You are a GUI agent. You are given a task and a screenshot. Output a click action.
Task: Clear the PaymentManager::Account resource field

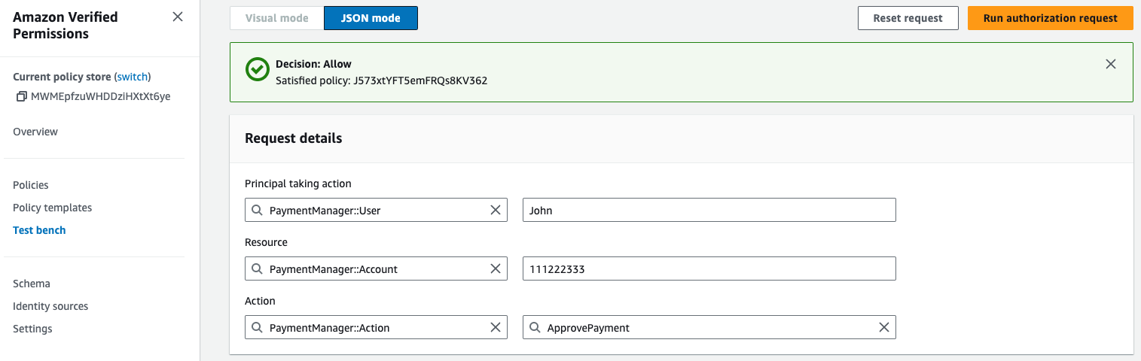pos(496,269)
